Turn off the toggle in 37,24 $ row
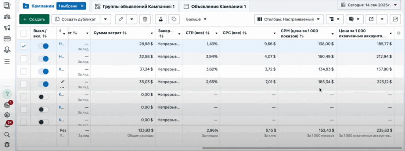Viewport: 405px width, 151px height. pos(44,71)
